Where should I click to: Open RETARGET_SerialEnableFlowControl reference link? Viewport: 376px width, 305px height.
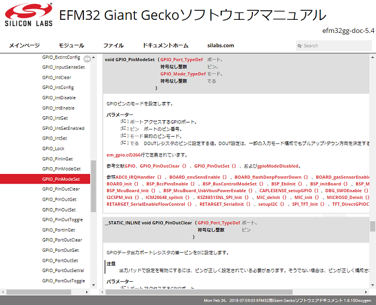tap(149, 204)
